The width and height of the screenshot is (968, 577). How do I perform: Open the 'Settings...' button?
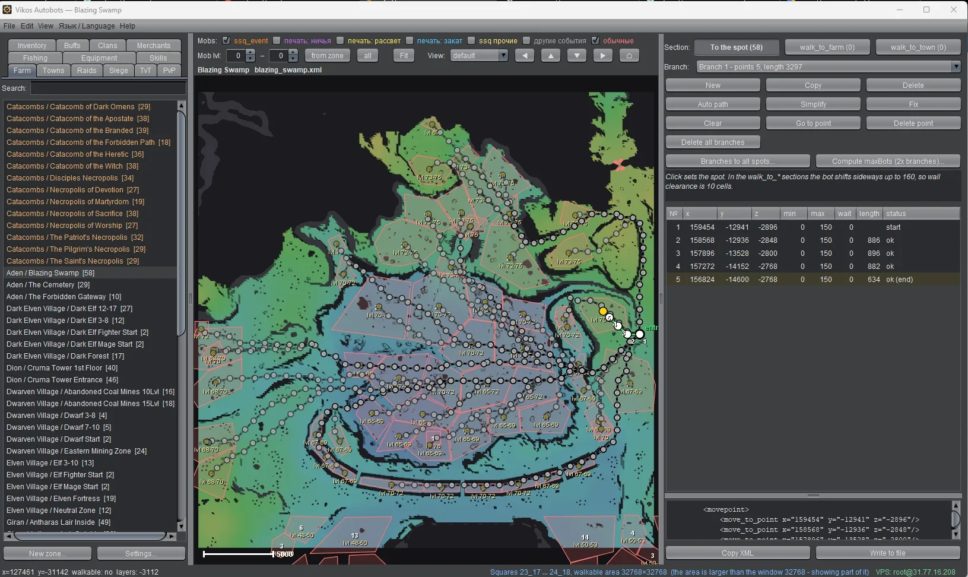click(x=141, y=554)
